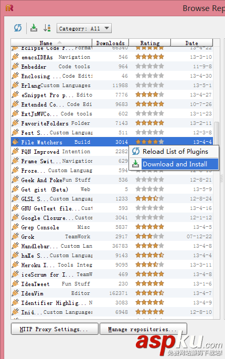Open the Category: All dropdown

click(84, 28)
